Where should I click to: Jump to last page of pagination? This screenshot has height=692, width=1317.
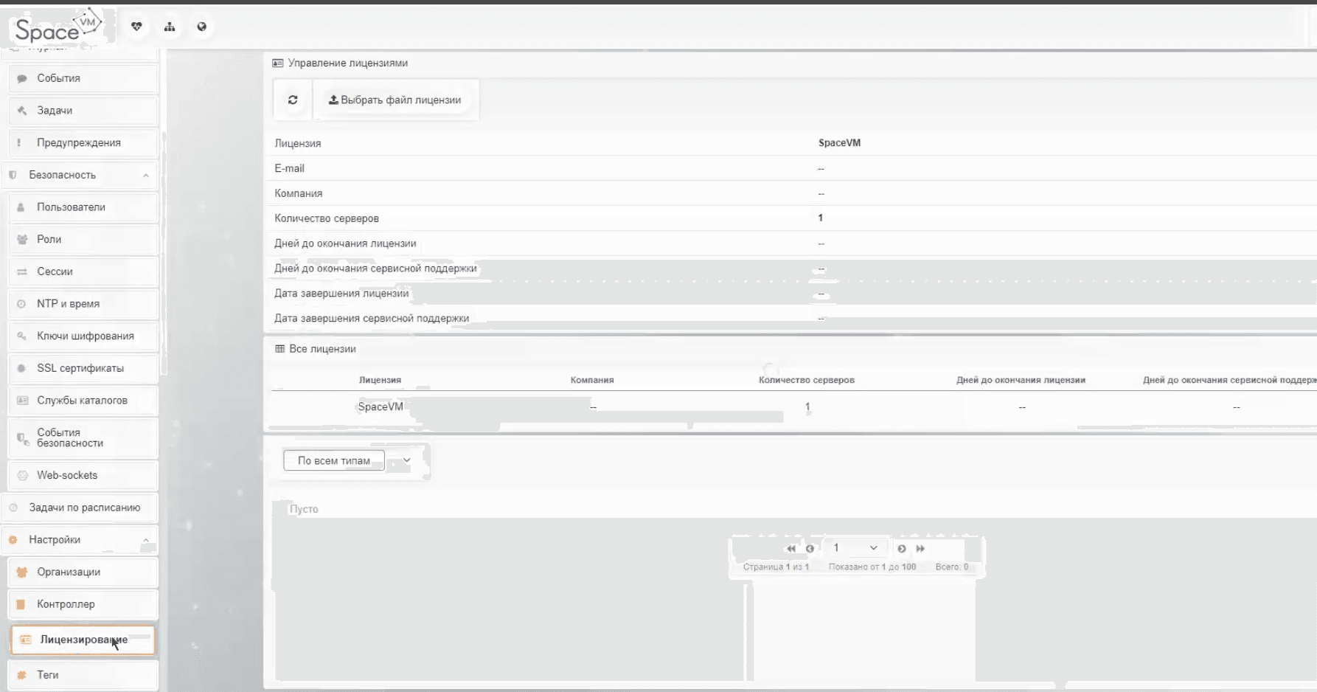[x=920, y=548]
